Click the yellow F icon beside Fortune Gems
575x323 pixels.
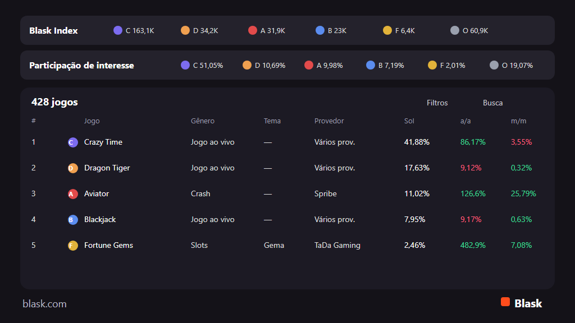pos(72,246)
